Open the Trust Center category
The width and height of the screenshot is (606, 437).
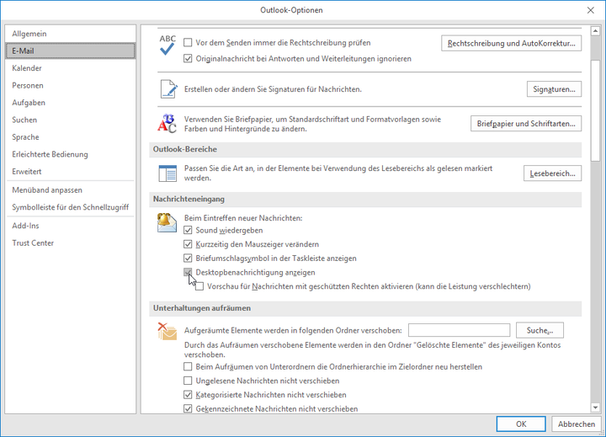tap(71, 242)
